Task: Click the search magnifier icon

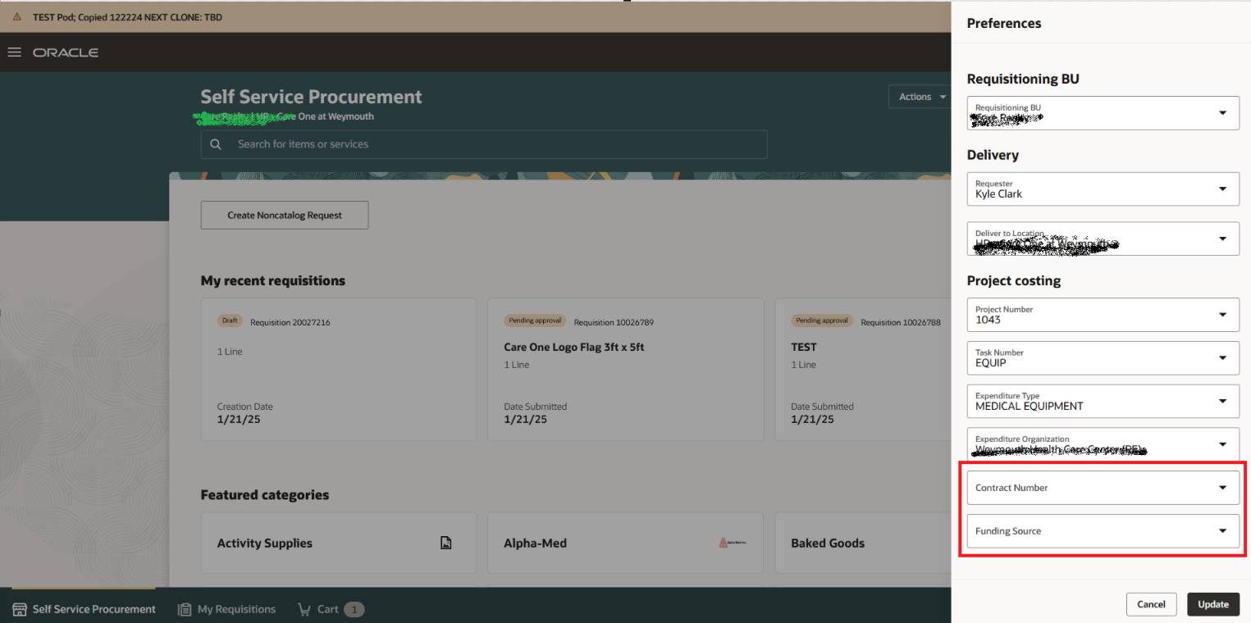Action: tap(216, 143)
